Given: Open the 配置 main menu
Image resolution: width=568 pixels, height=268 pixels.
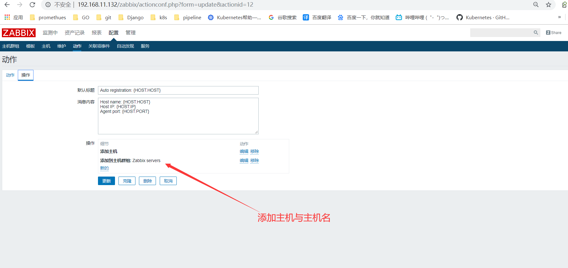Looking at the screenshot, I should tap(113, 33).
